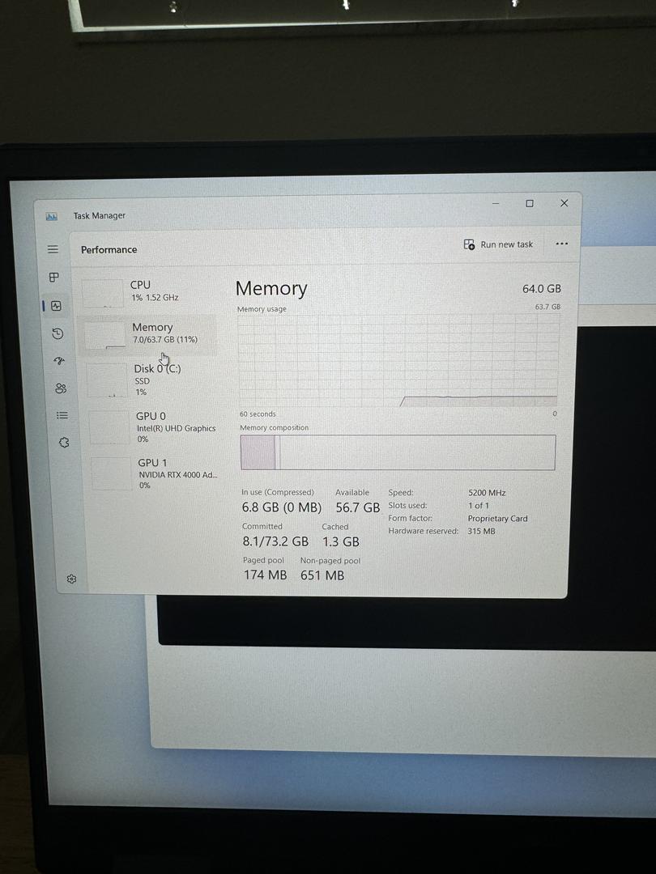Click the 315 MB hardware reserved value
Screen dimensions: 656x874
(481, 531)
